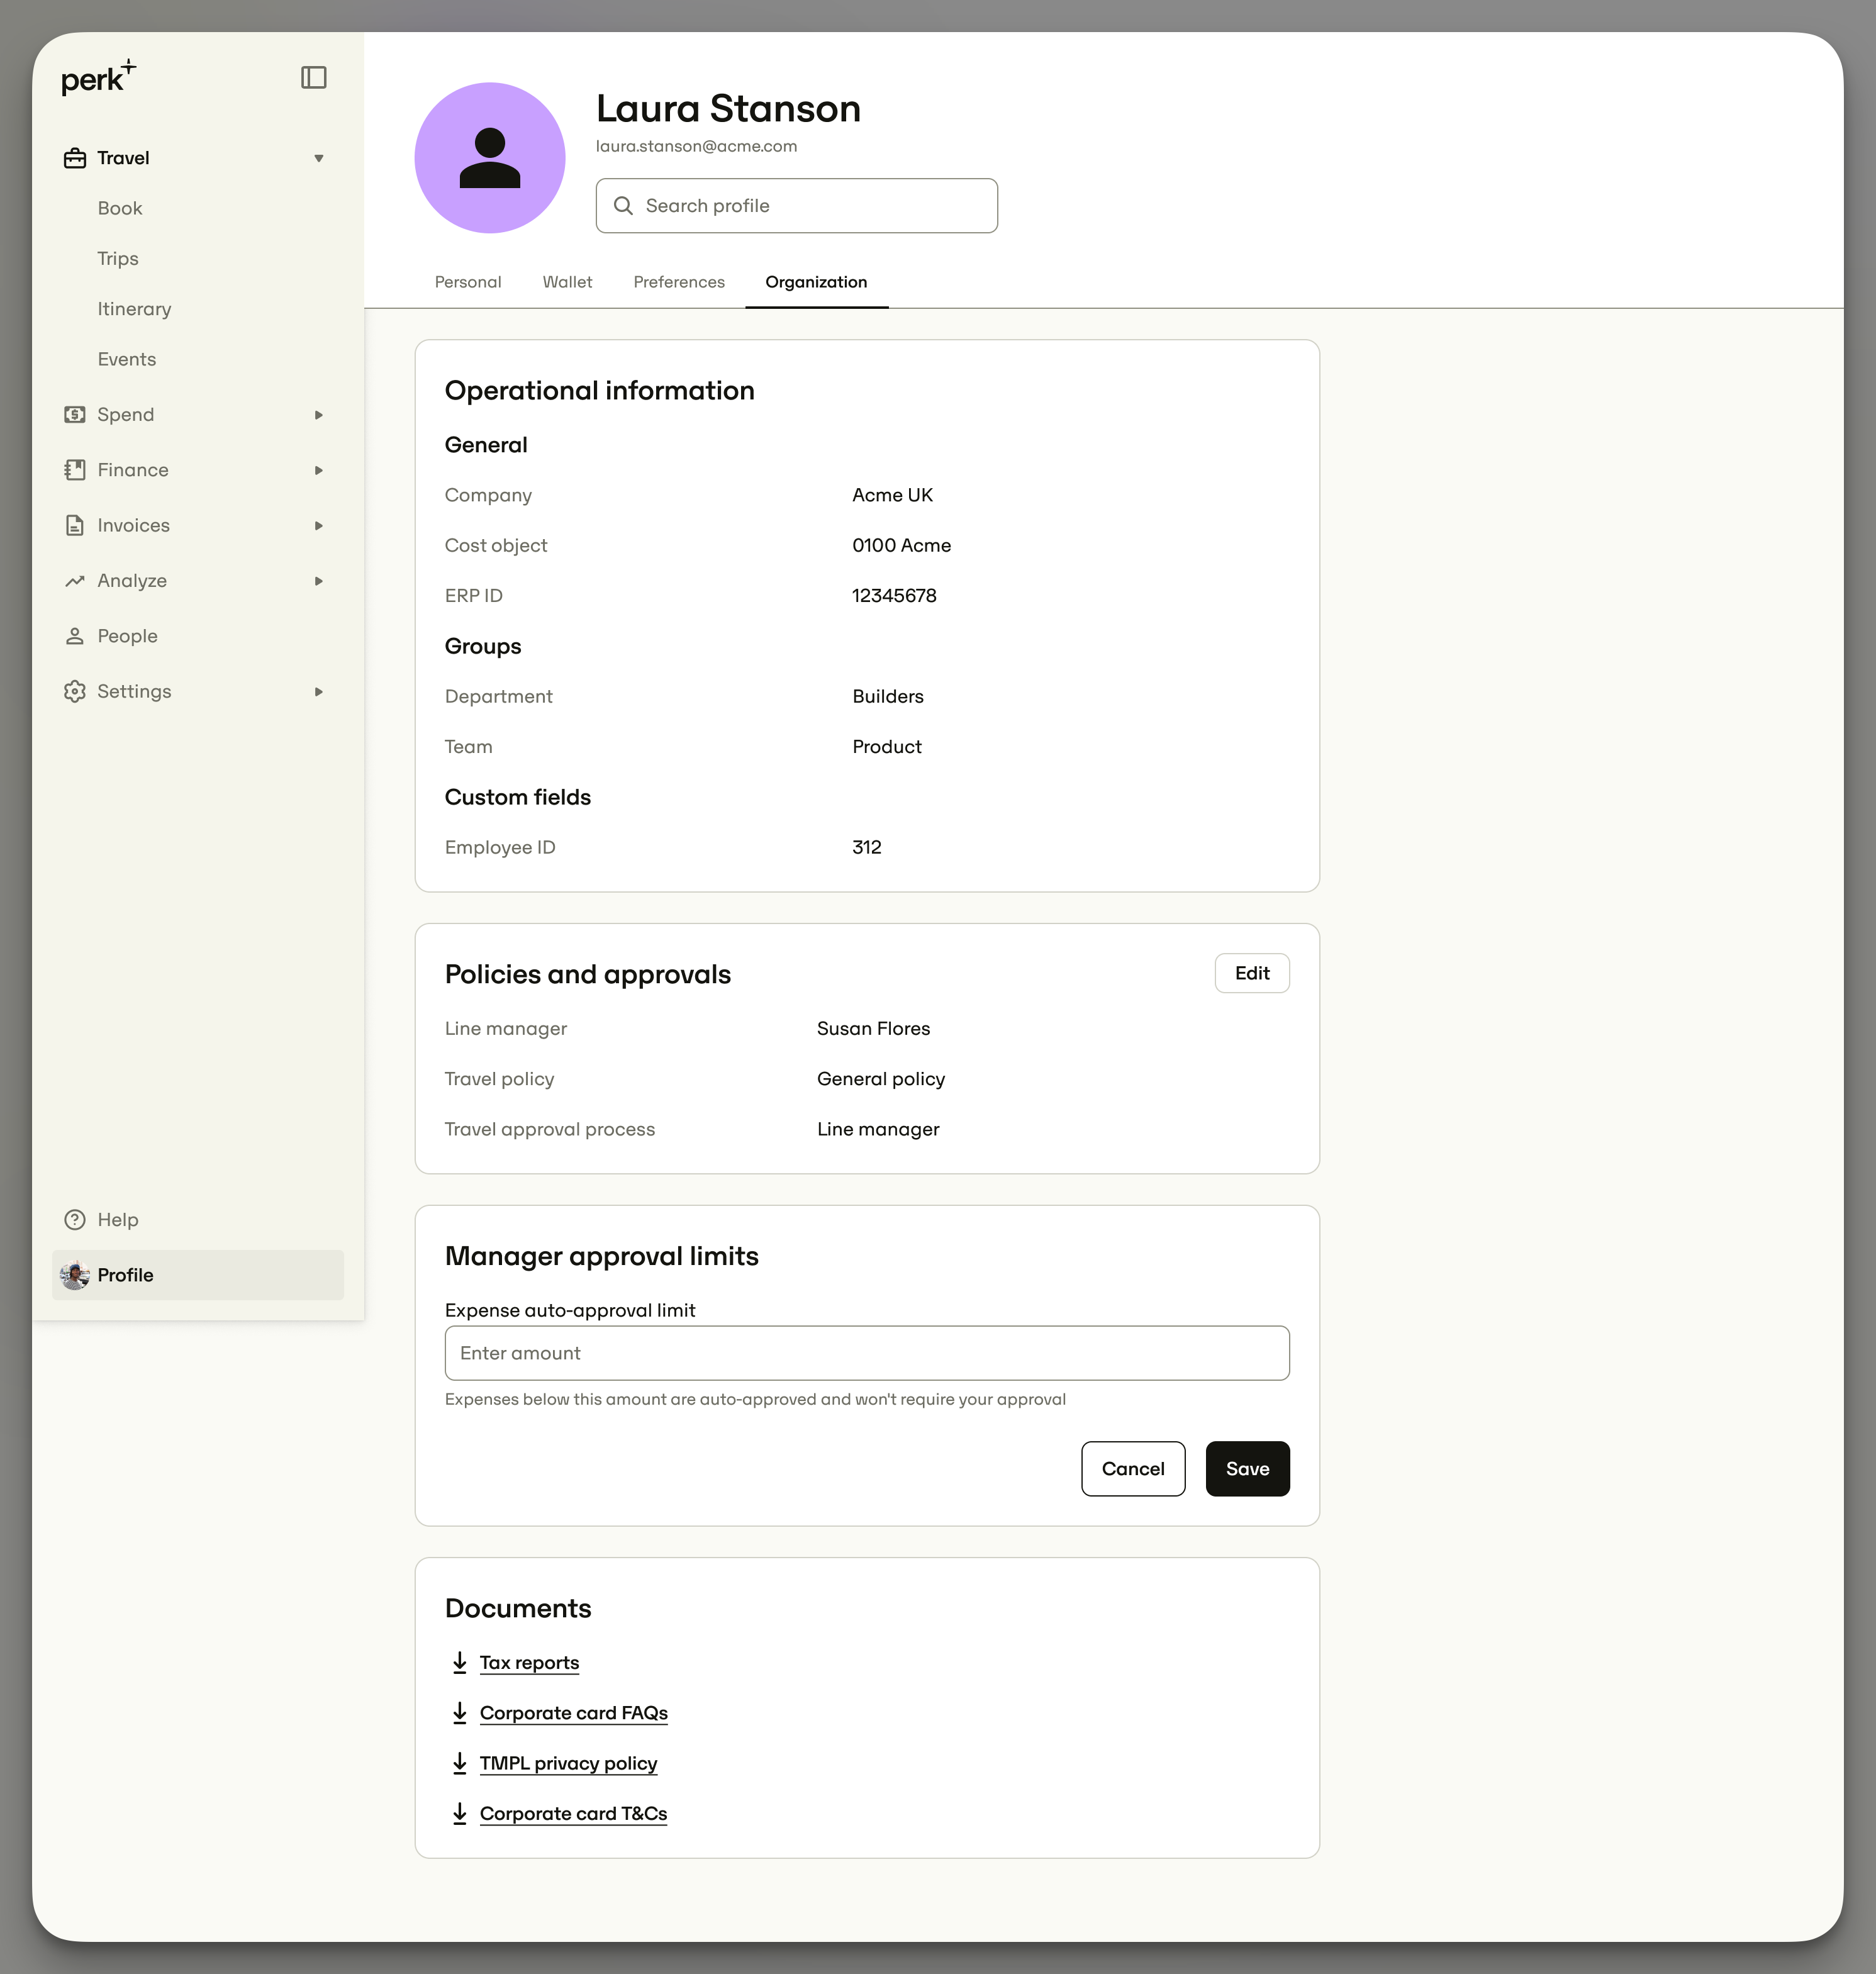This screenshot has width=1876, height=1974.
Task: Click the email laura.stanson@acme.com
Action: (x=696, y=146)
